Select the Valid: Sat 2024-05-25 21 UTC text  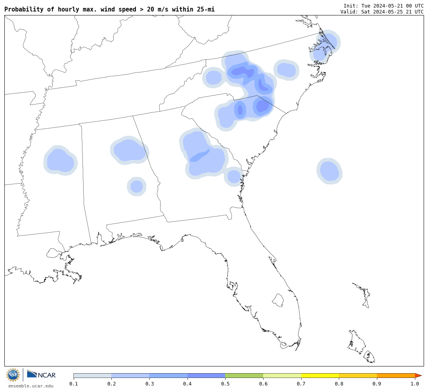(x=382, y=12)
